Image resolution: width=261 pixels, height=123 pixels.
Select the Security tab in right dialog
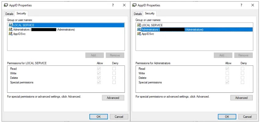point(150,13)
